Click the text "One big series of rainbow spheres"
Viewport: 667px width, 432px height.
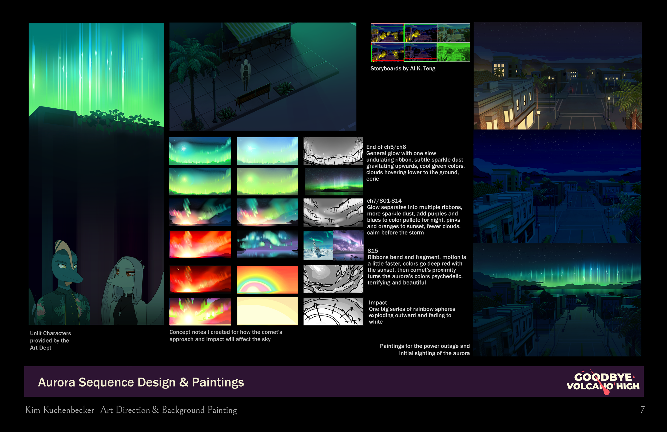[x=412, y=309]
